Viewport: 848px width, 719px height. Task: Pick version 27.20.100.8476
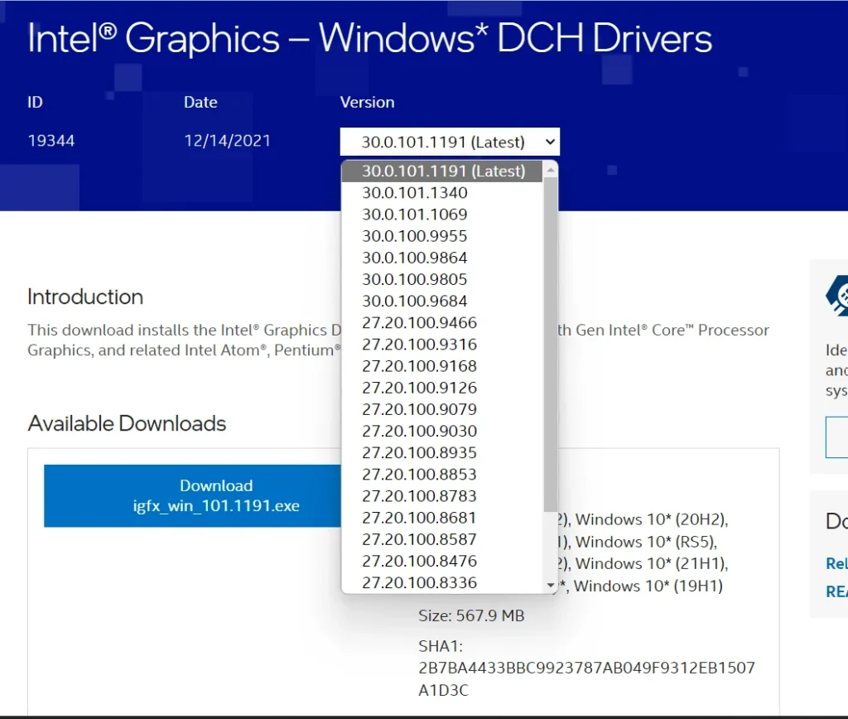tap(442, 561)
